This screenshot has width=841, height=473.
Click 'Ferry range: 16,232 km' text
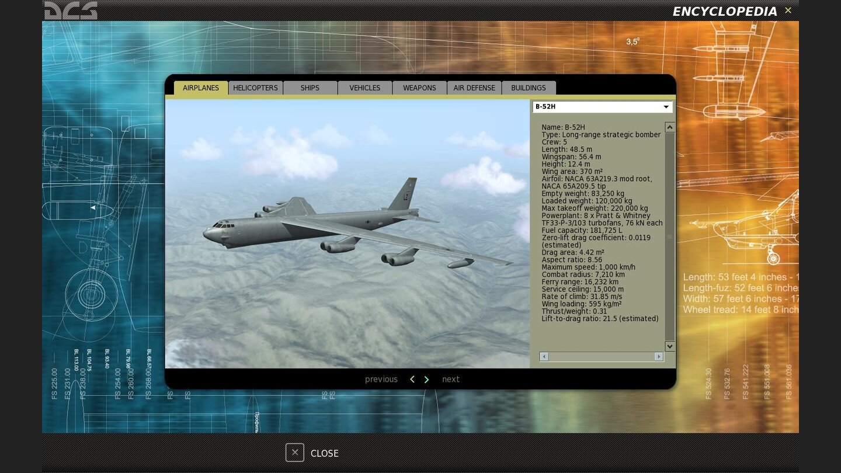tap(580, 282)
